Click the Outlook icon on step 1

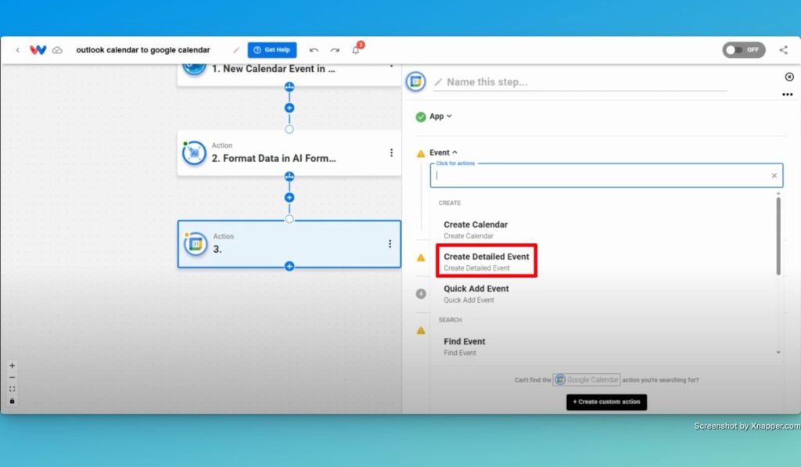point(194,69)
